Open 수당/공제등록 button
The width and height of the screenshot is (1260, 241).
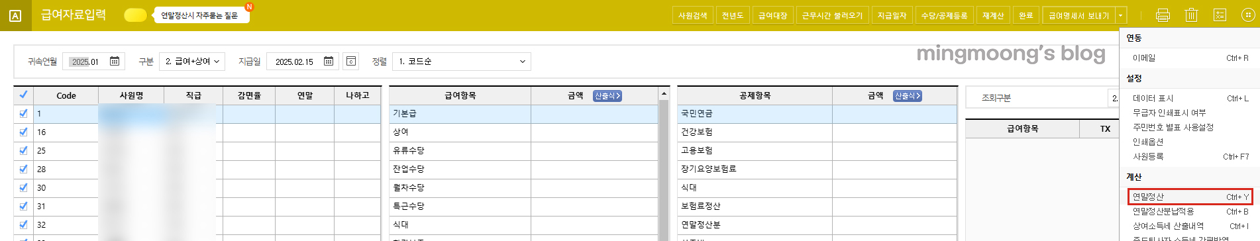(944, 15)
